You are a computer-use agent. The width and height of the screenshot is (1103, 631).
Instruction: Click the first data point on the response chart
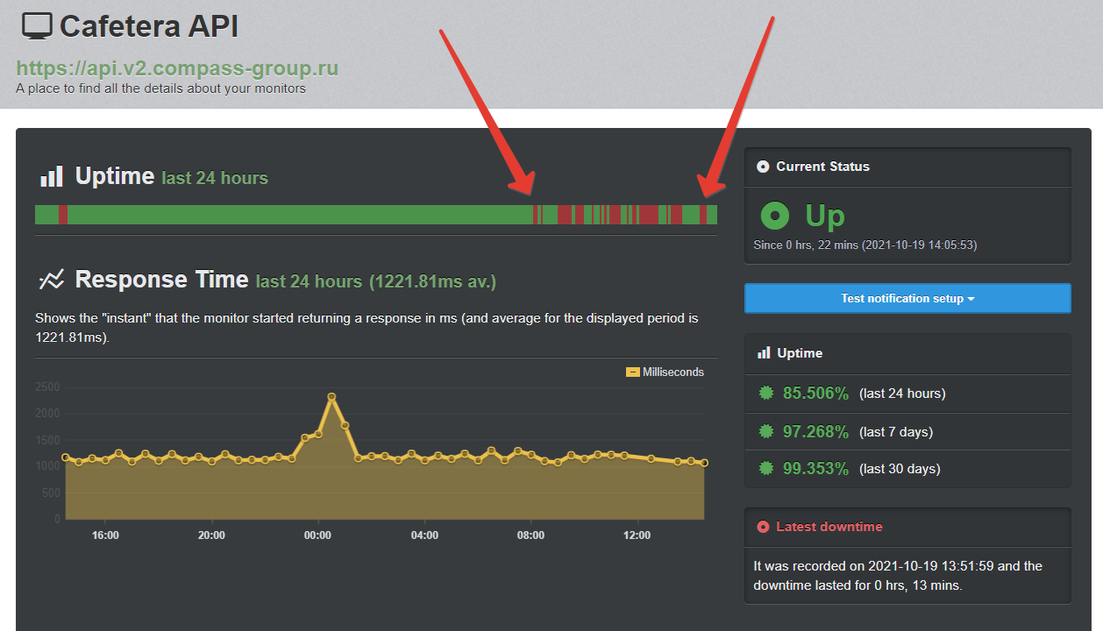coord(66,457)
